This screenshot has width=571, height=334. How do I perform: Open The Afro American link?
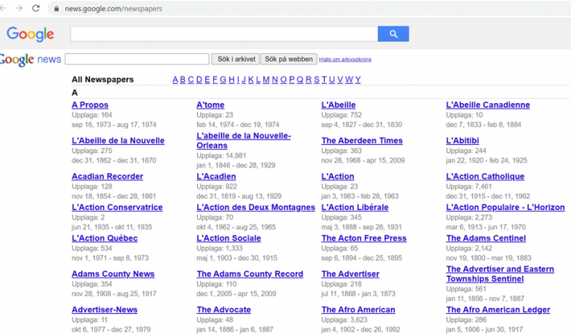tap(358, 310)
